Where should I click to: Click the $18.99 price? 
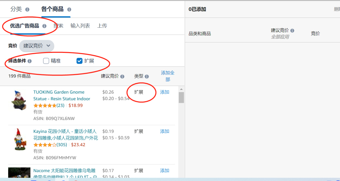76,106
